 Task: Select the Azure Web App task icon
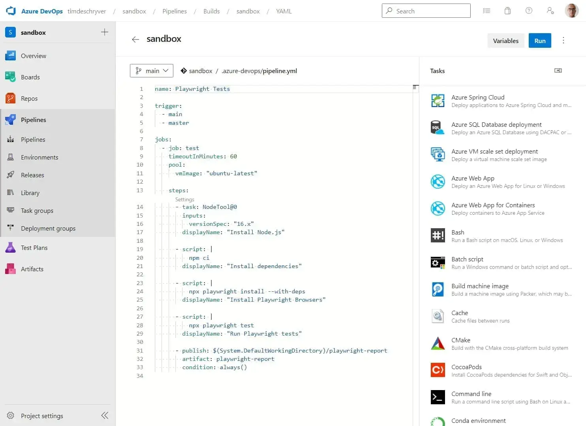tap(438, 182)
